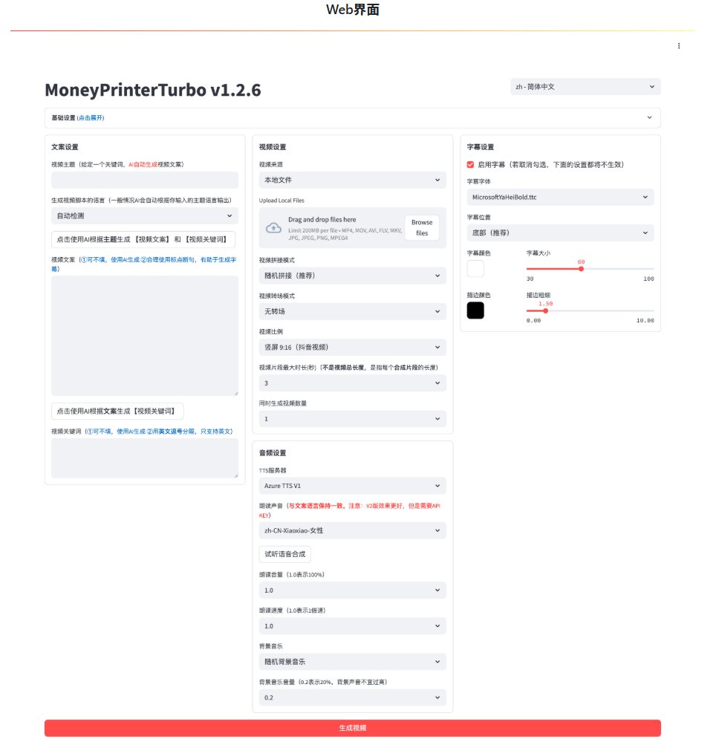Open the 同时生成视频数量 dropdown
Viewport: 710px width, 742px height.
[x=352, y=419]
